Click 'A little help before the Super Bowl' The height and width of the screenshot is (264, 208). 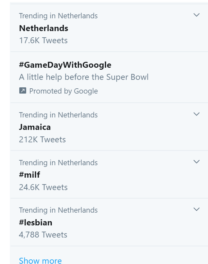[84, 77]
